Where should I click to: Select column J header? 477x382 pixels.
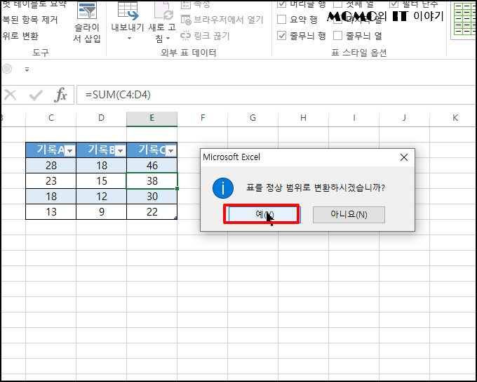point(404,118)
